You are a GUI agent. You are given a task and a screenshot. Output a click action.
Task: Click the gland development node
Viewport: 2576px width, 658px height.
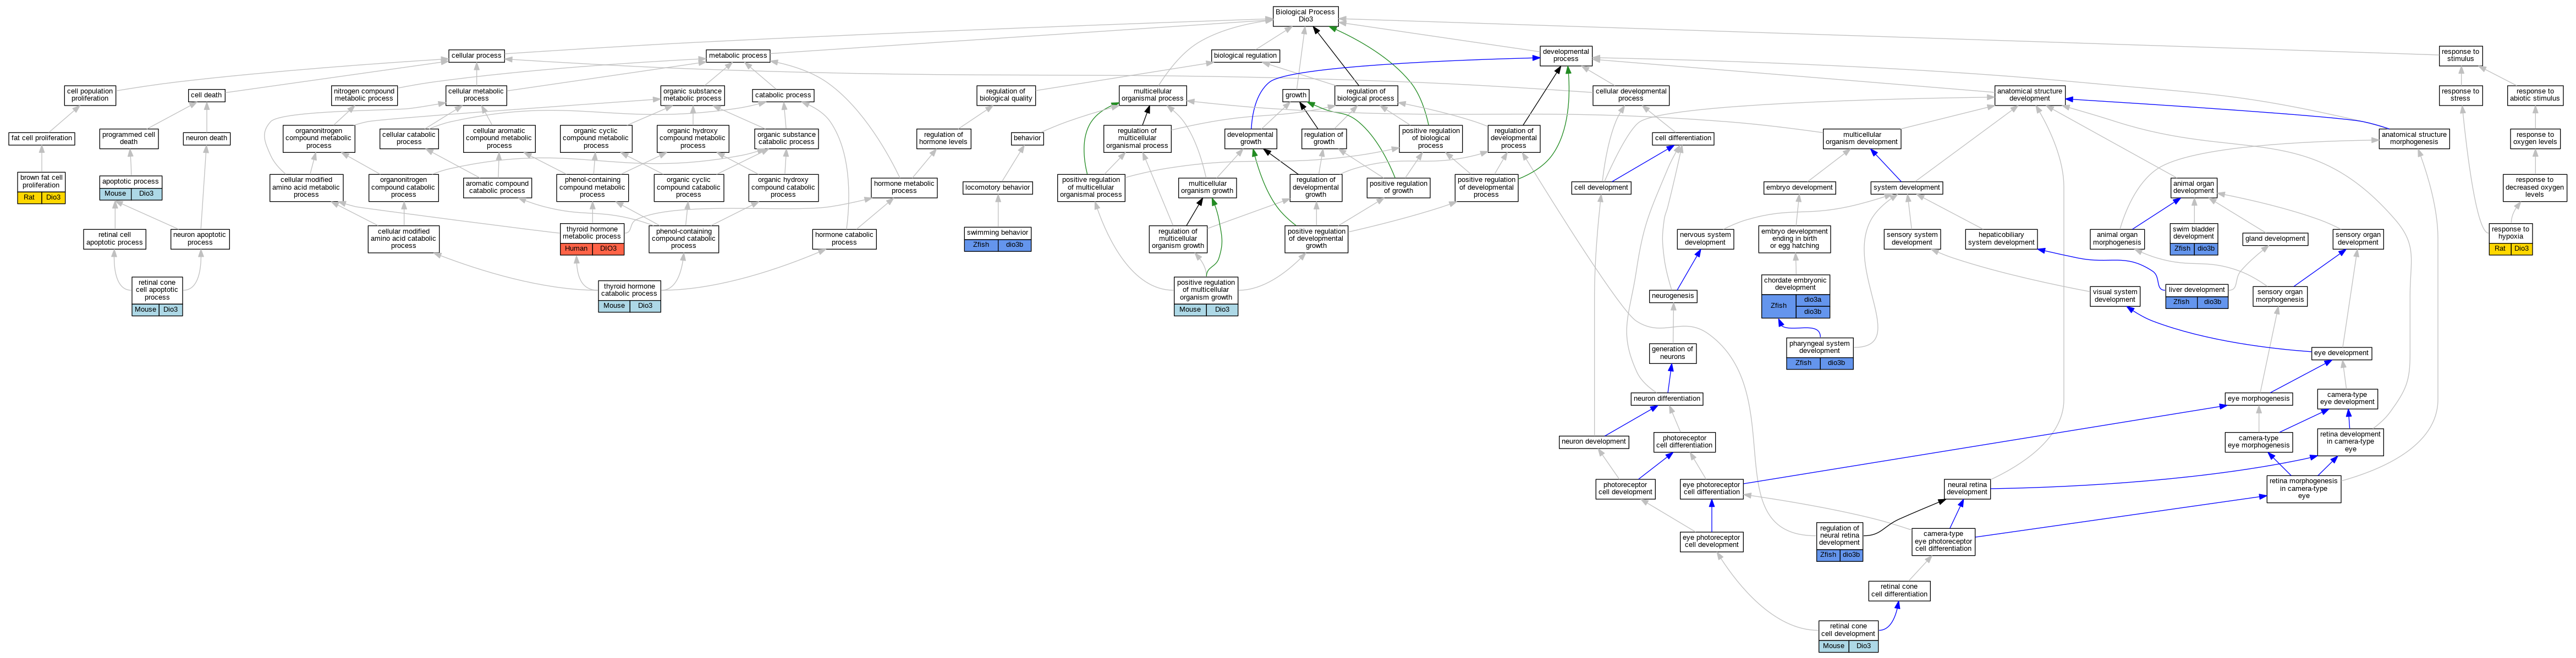tap(2275, 239)
